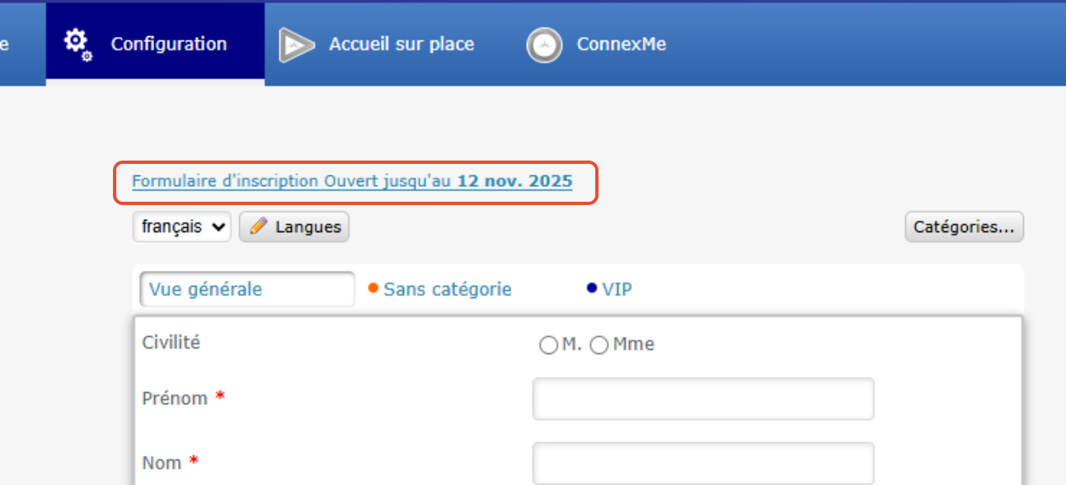The image size is (1066, 485).
Task: Click the Accueil sur place arrow icon
Action: (x=297, y=45)
